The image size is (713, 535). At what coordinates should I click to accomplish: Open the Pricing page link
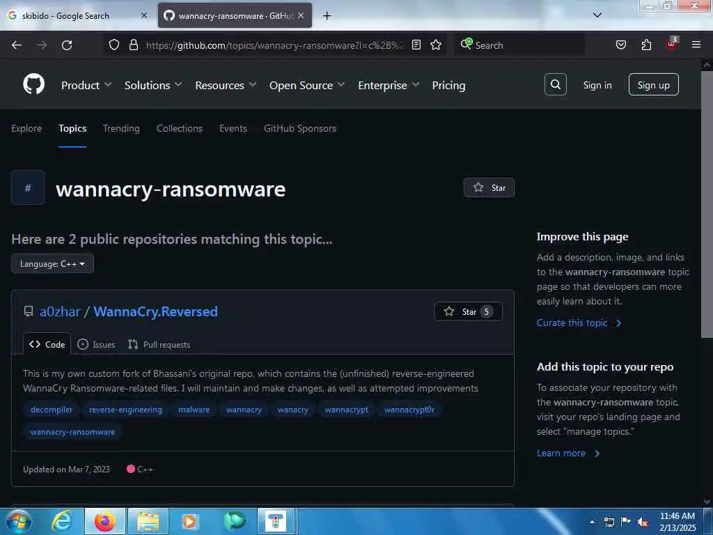coord(448,85)
